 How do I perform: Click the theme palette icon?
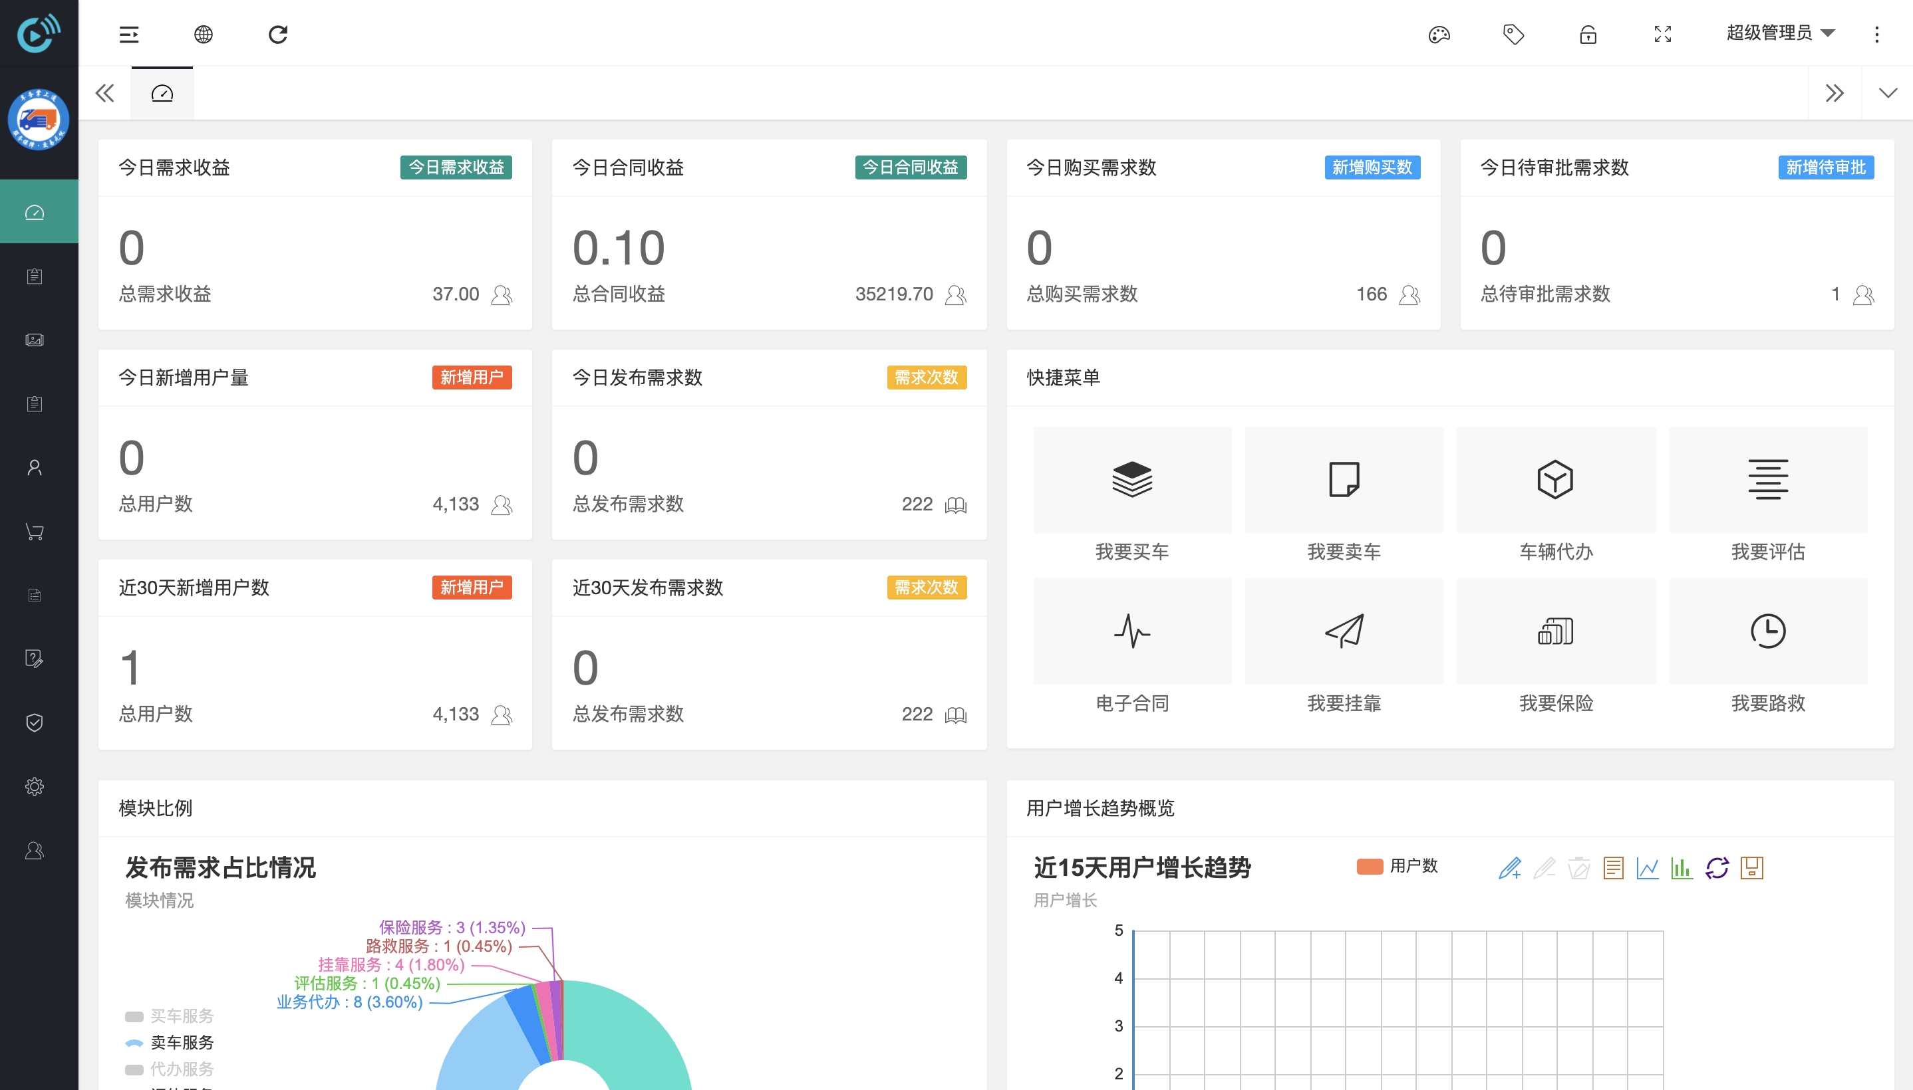pyautogui.click(x=1439, y=35)
